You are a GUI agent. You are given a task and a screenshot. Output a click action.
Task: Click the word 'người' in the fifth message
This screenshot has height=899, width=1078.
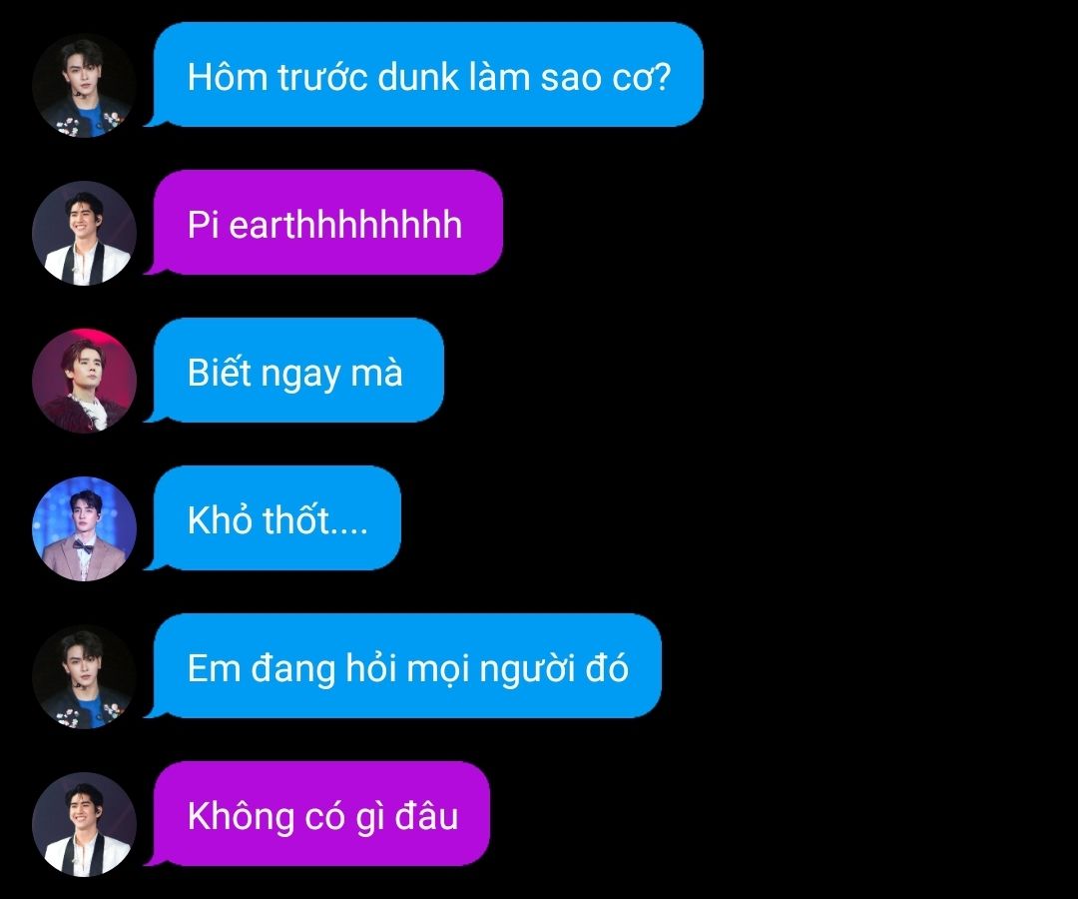tap(527, 670)
